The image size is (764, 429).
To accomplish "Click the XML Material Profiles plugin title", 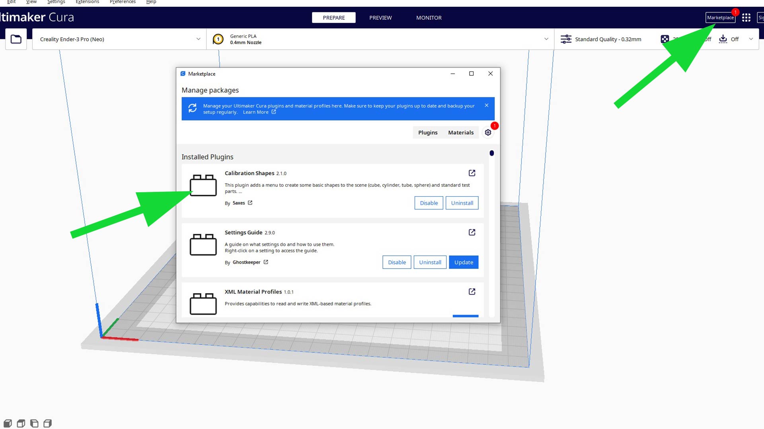I will point(253,292).
